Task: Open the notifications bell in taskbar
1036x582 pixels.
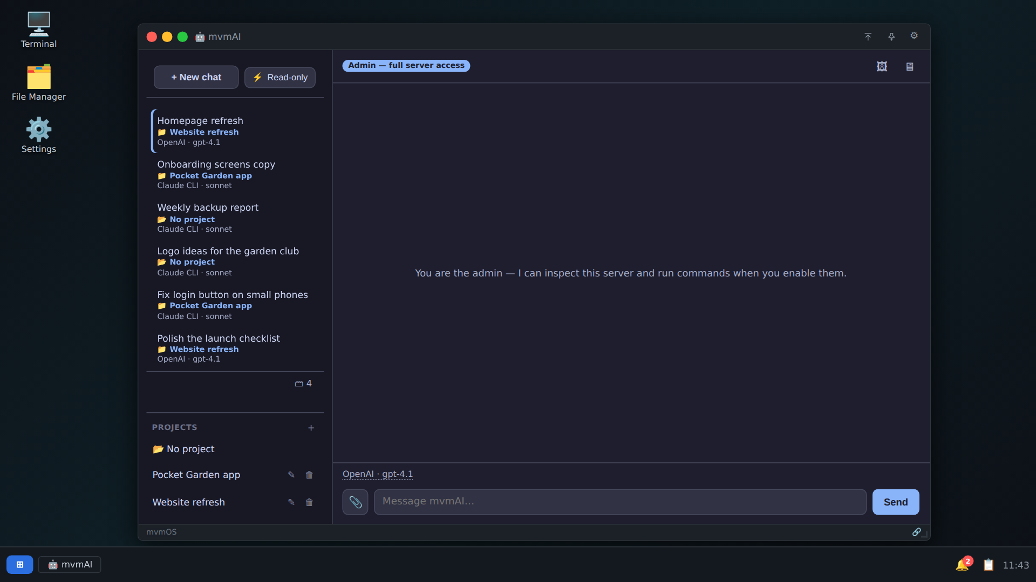Action: tap(963, 564)
